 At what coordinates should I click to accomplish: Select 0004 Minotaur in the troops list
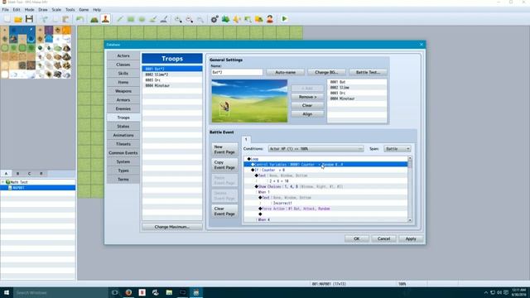[172, 86]
